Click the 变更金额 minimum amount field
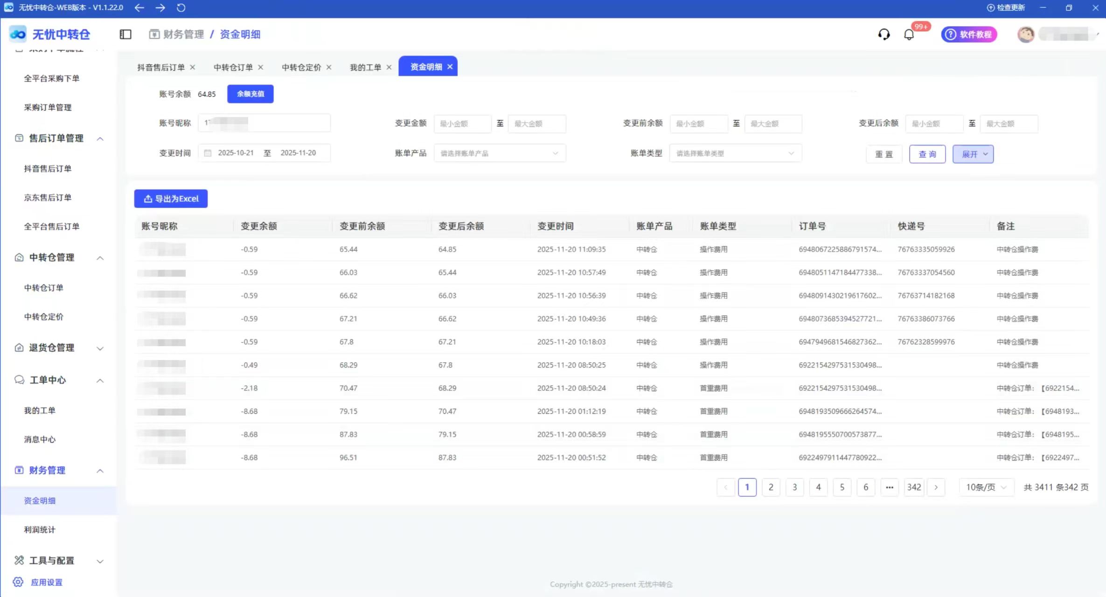This screenshot has width=1106, height=597. point(462,124)
